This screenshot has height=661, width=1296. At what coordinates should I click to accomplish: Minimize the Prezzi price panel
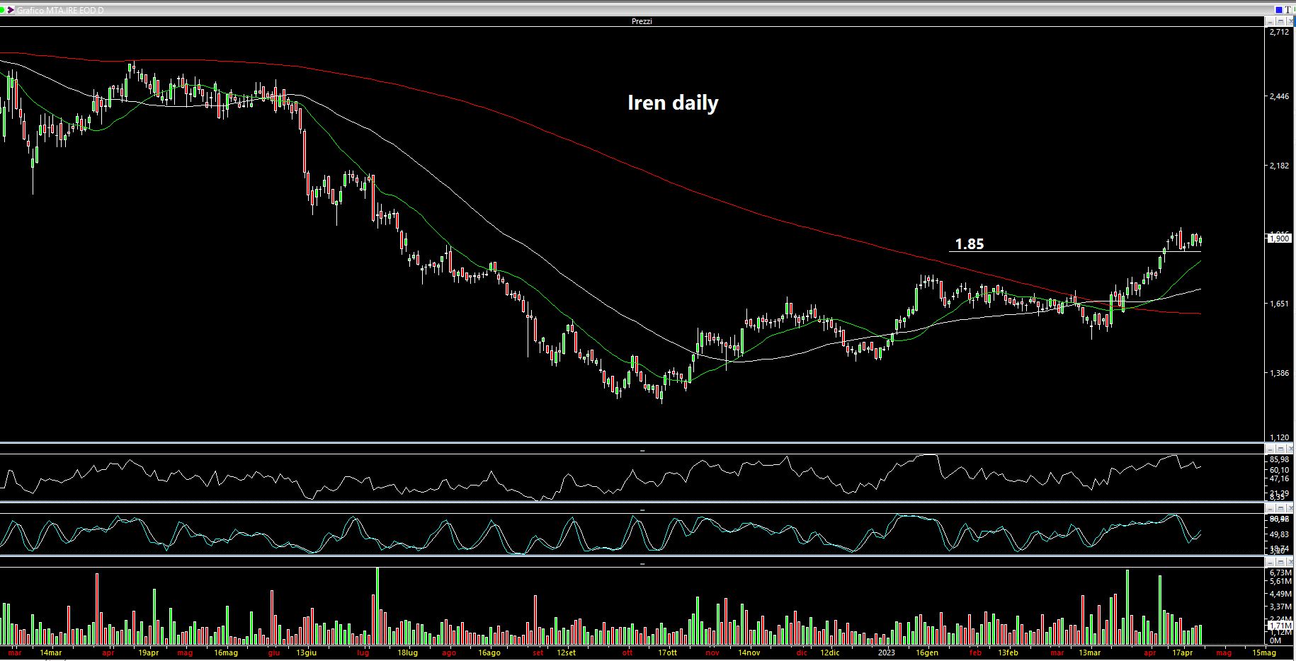[x=1271, y=21]
